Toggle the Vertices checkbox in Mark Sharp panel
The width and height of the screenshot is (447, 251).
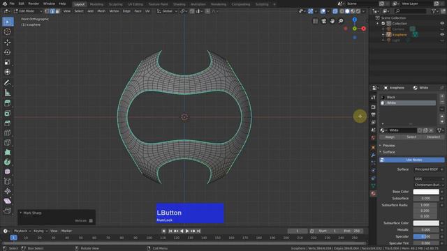[91, 220]
